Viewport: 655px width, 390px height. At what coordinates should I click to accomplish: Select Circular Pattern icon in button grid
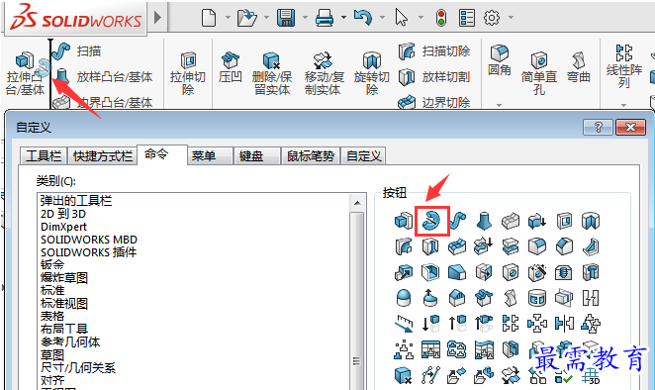[537, 324]
